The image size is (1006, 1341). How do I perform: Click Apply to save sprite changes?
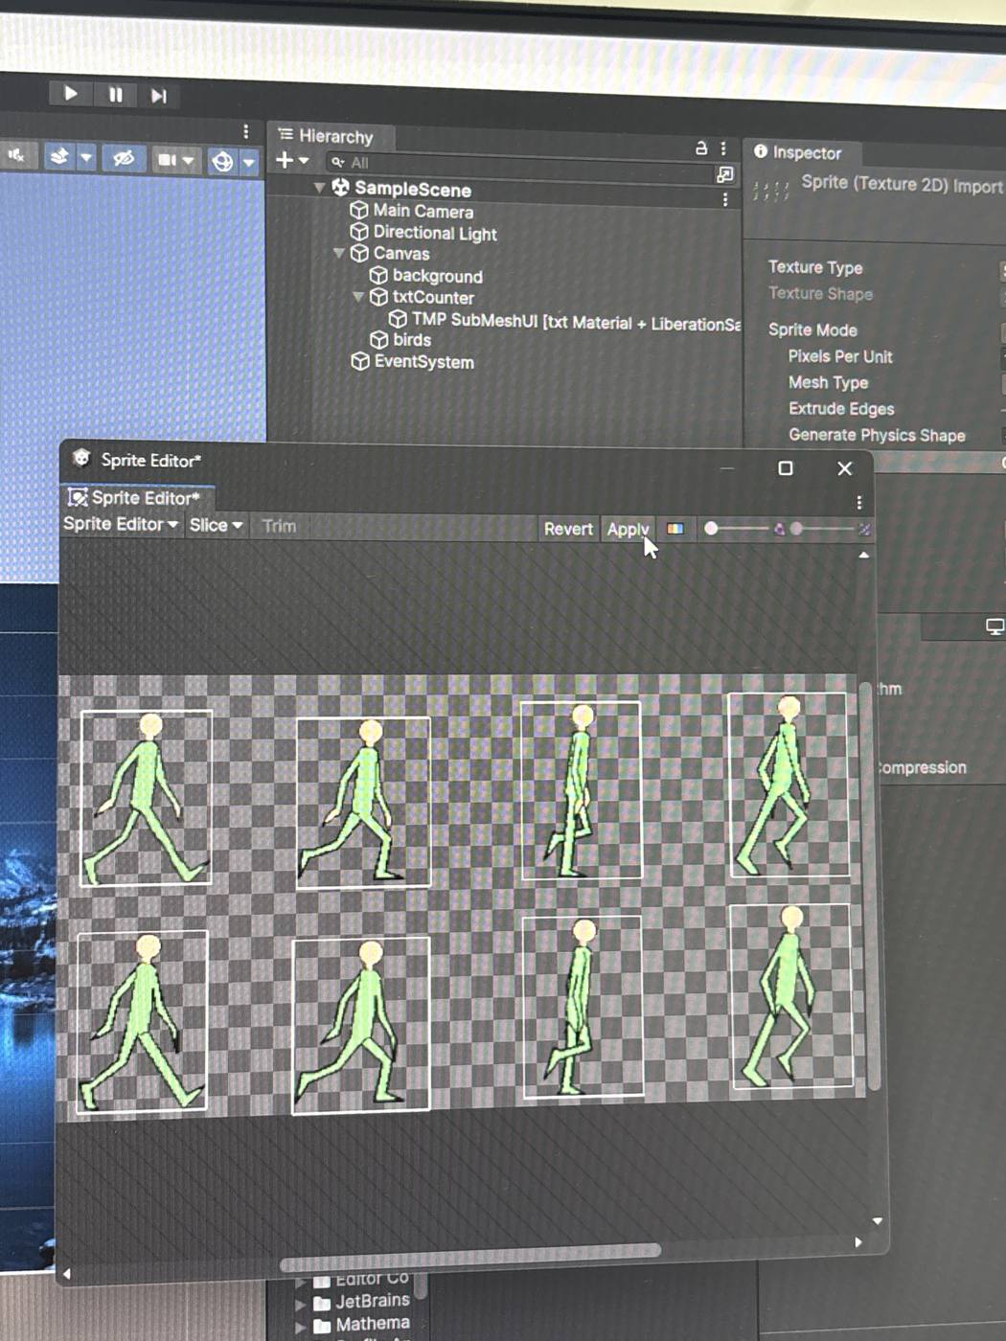pos(628,530)
